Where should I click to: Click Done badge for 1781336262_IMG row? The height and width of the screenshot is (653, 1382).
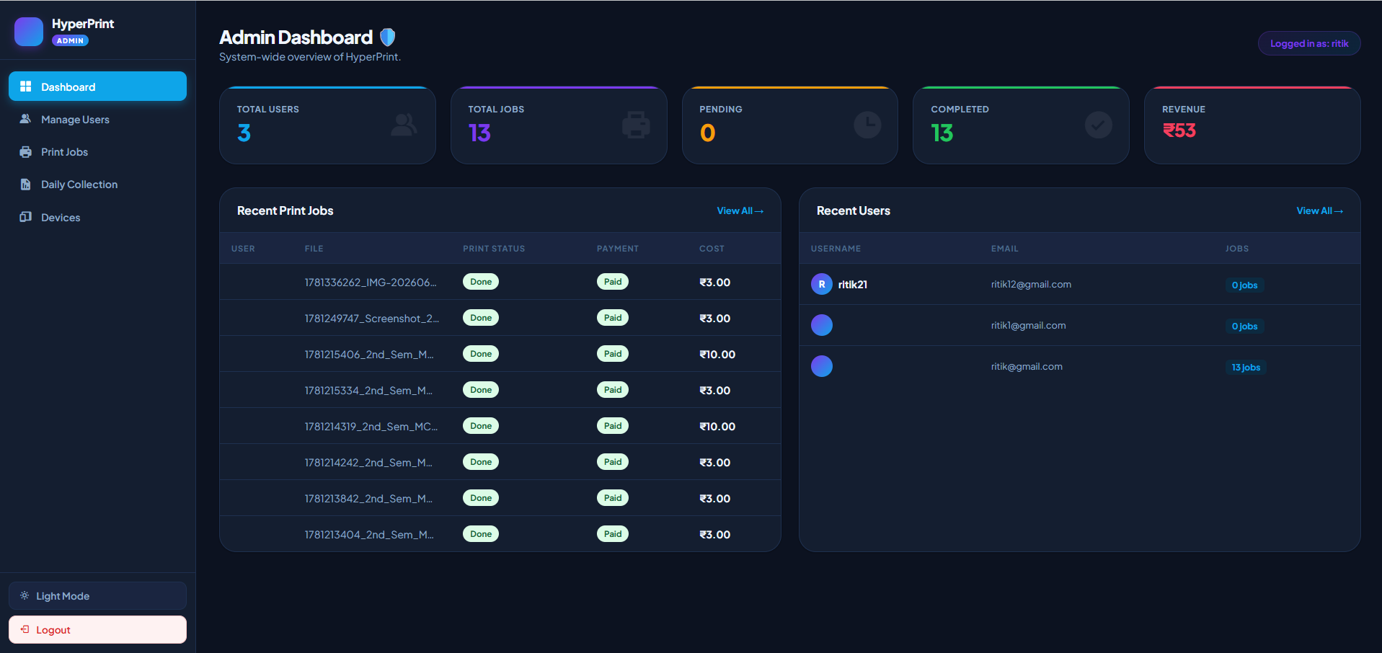pos(481,282)
